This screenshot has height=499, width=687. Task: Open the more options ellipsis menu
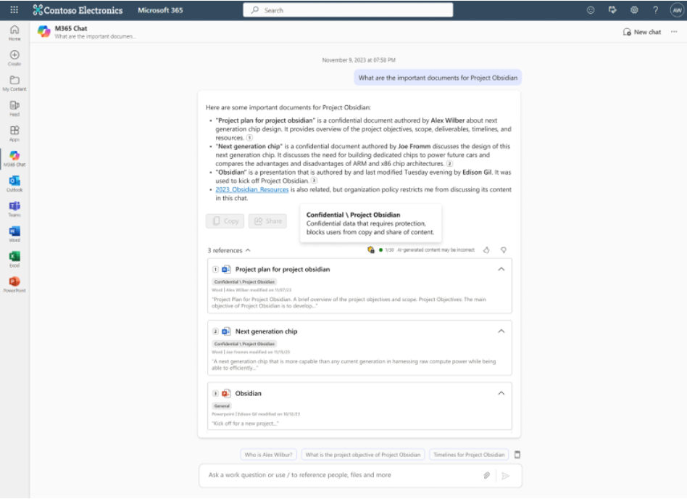674,32
